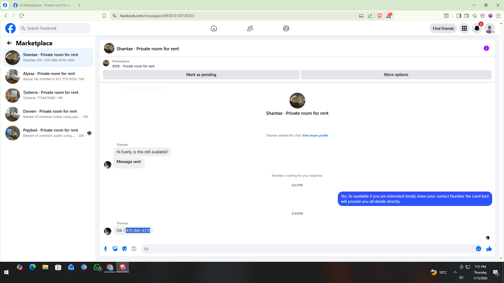Attach a photo using image icon
The image size is (504, 283).
[x=115, y=249]
